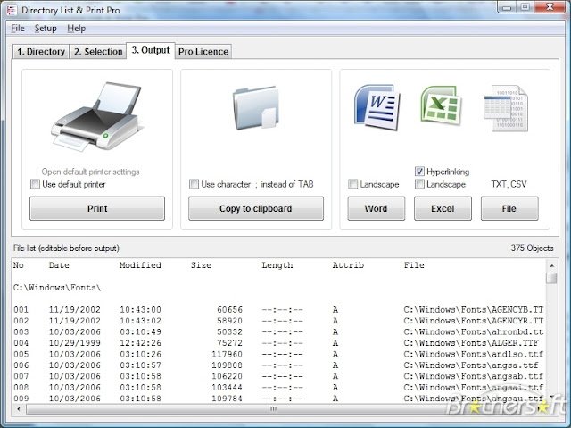This screenshot has width=571, height=428.
Task: Click the Modified column header text
Action: click(x=140, y=265)
